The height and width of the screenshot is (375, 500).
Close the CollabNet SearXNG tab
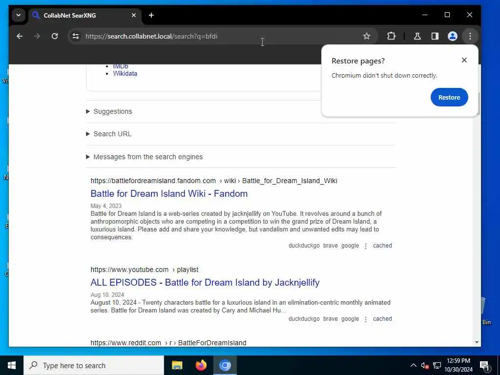(134, 15)
